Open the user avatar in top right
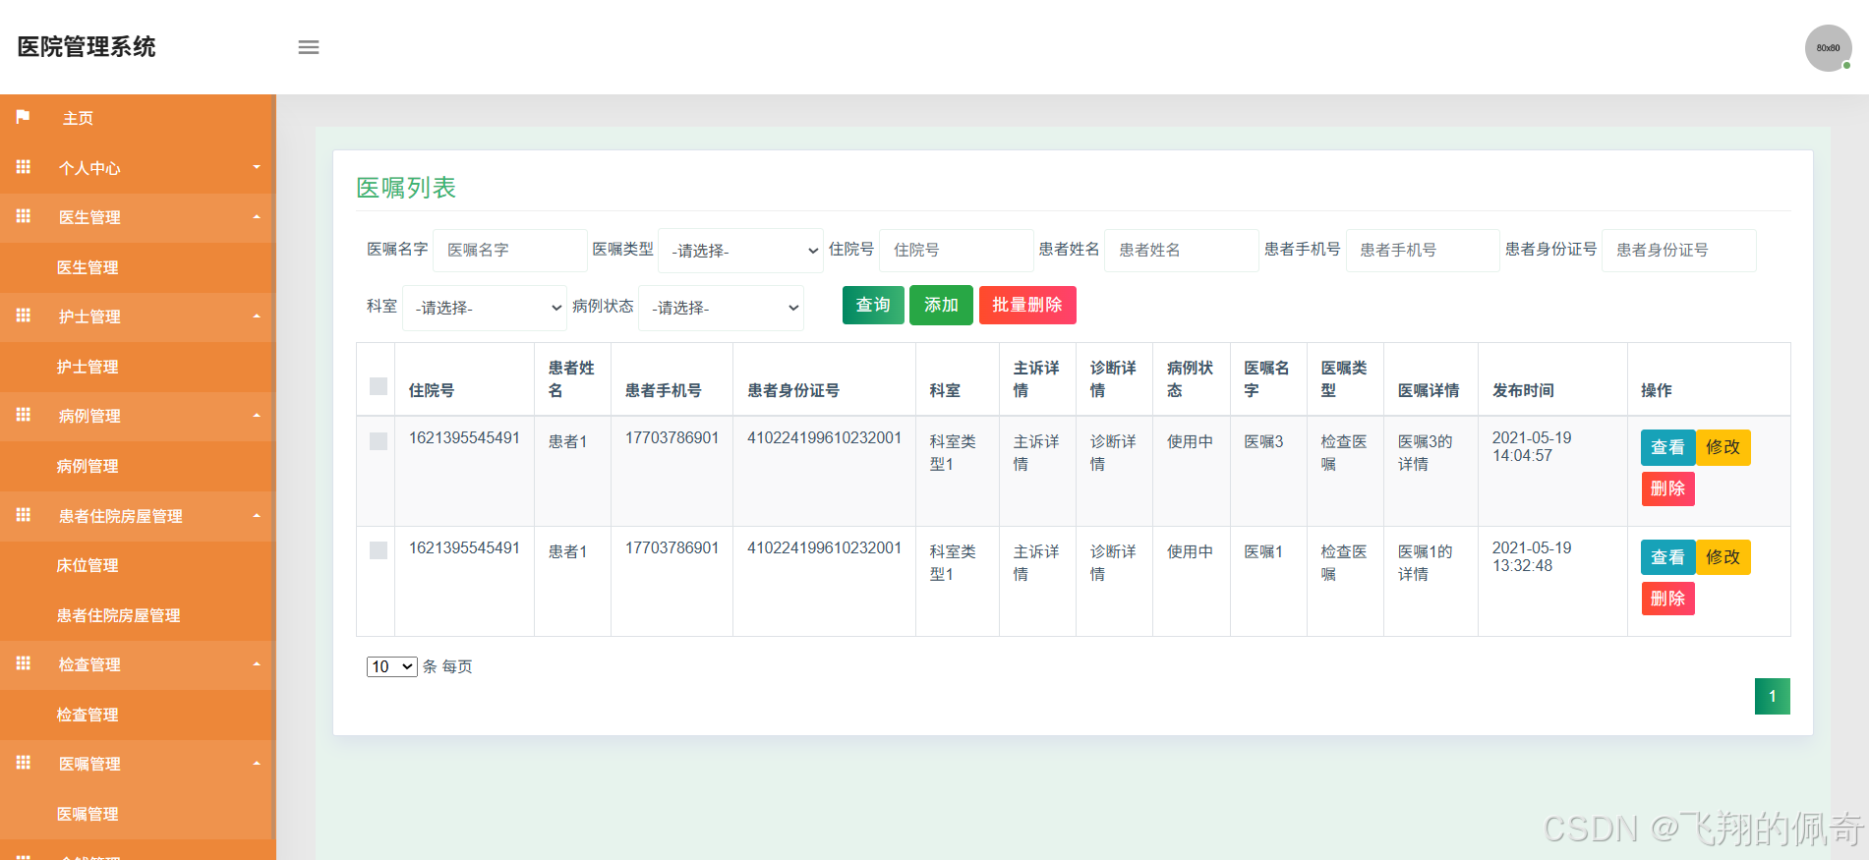The width and height of the screenshot is (1869, 860). (x=1828, y=48)
